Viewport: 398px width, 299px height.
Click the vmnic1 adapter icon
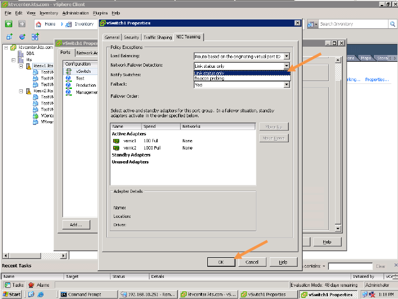(x=117, y=141)
